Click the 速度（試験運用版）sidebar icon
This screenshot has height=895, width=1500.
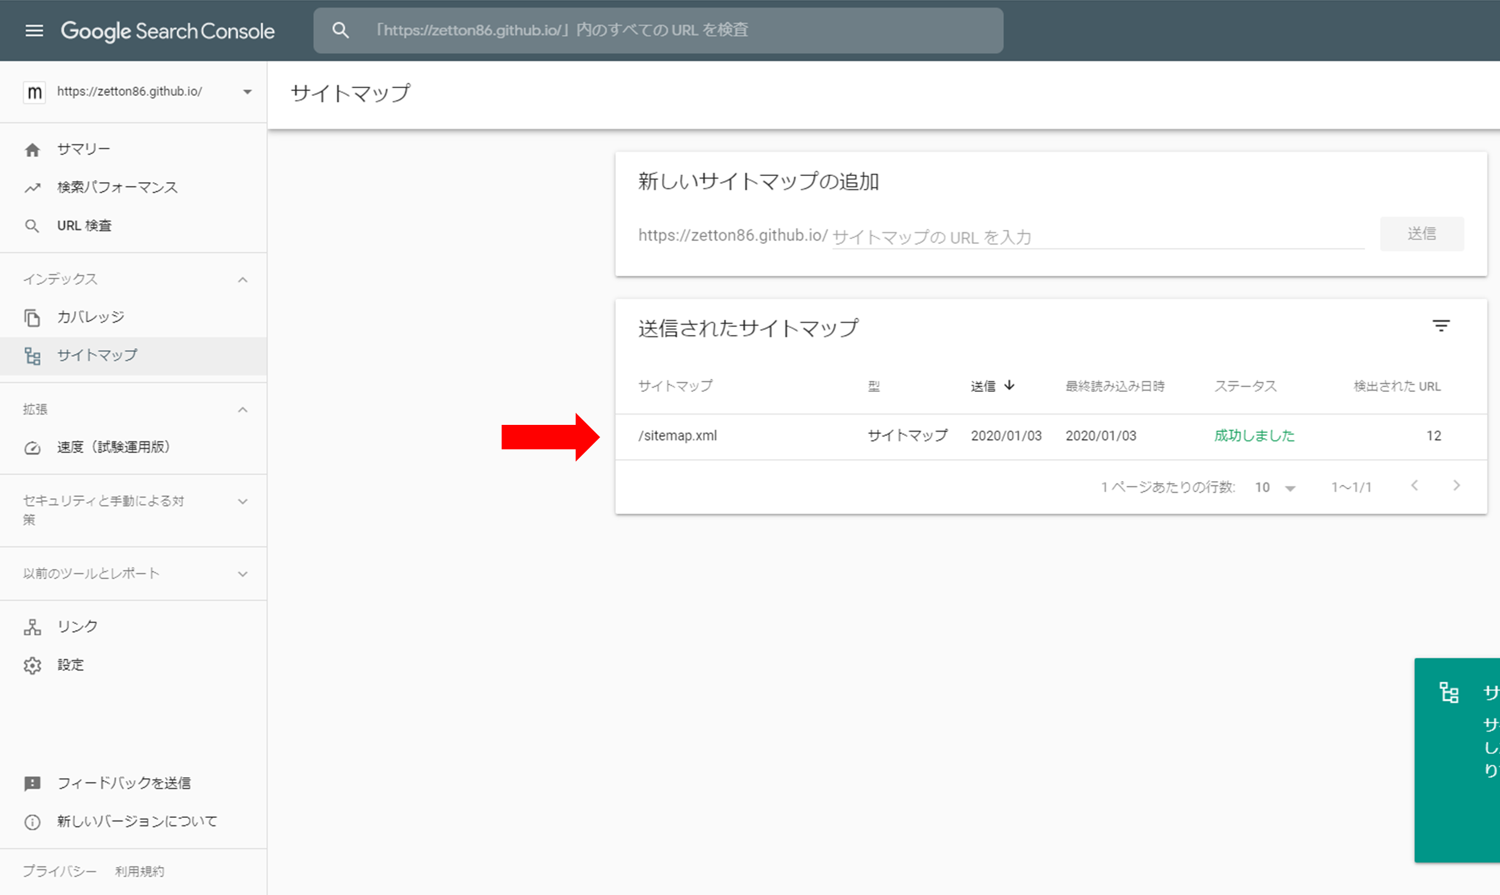[32, 446]
